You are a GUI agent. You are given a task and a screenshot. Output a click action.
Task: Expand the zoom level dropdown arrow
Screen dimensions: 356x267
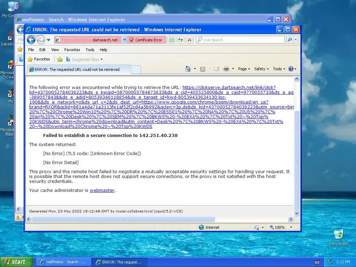[x=291, y=227]
